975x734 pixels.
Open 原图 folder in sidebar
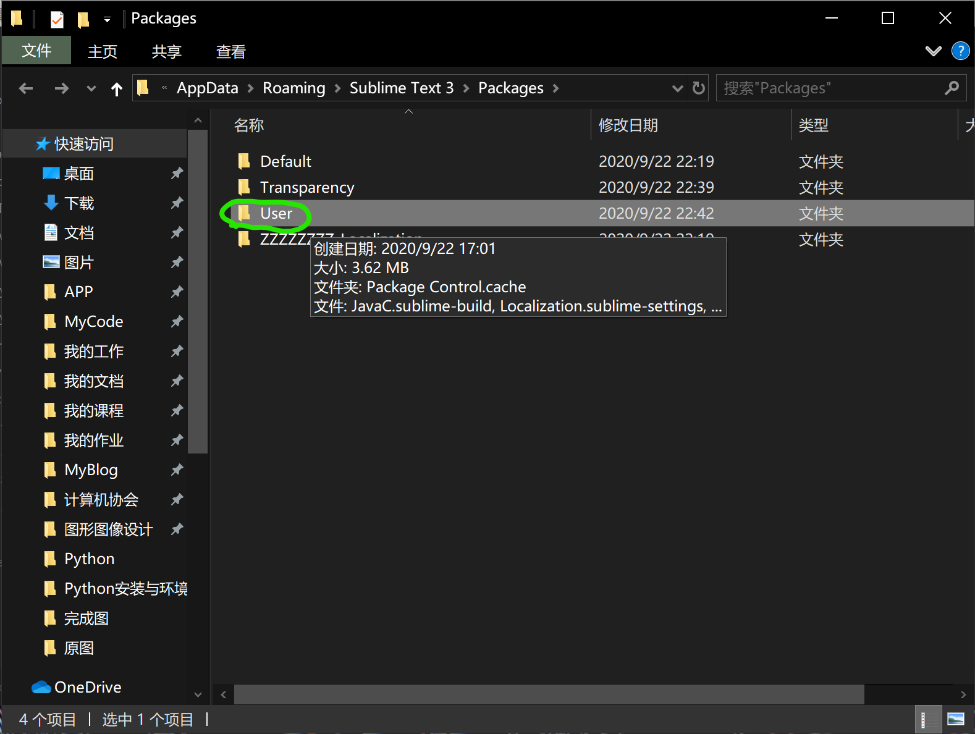[79, 648]
